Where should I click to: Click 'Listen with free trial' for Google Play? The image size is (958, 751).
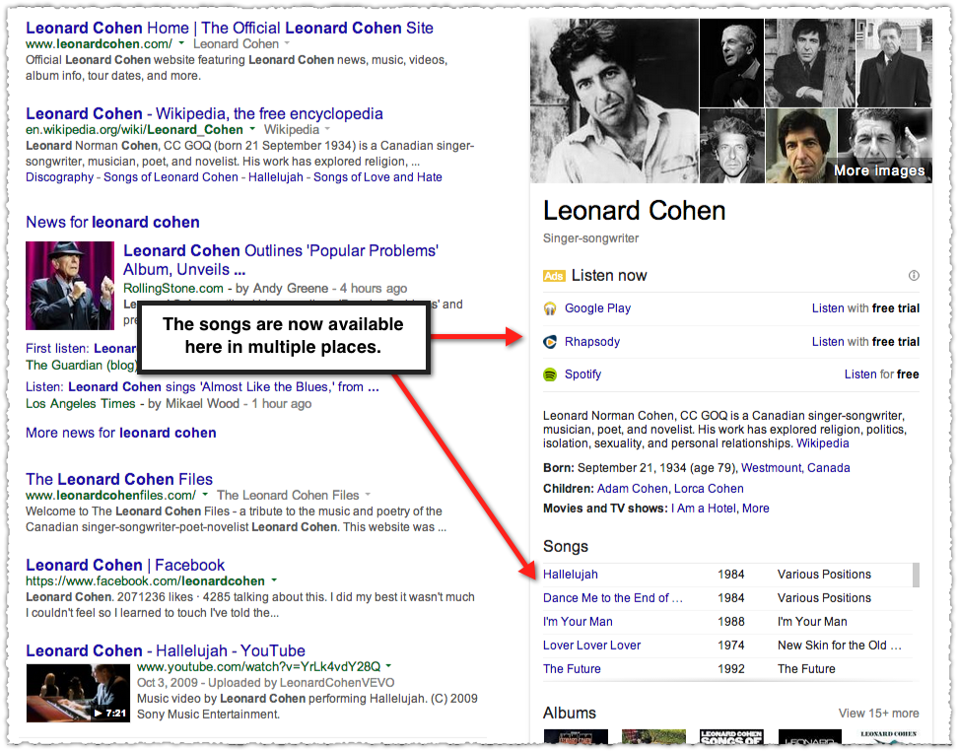coord(865,308)
